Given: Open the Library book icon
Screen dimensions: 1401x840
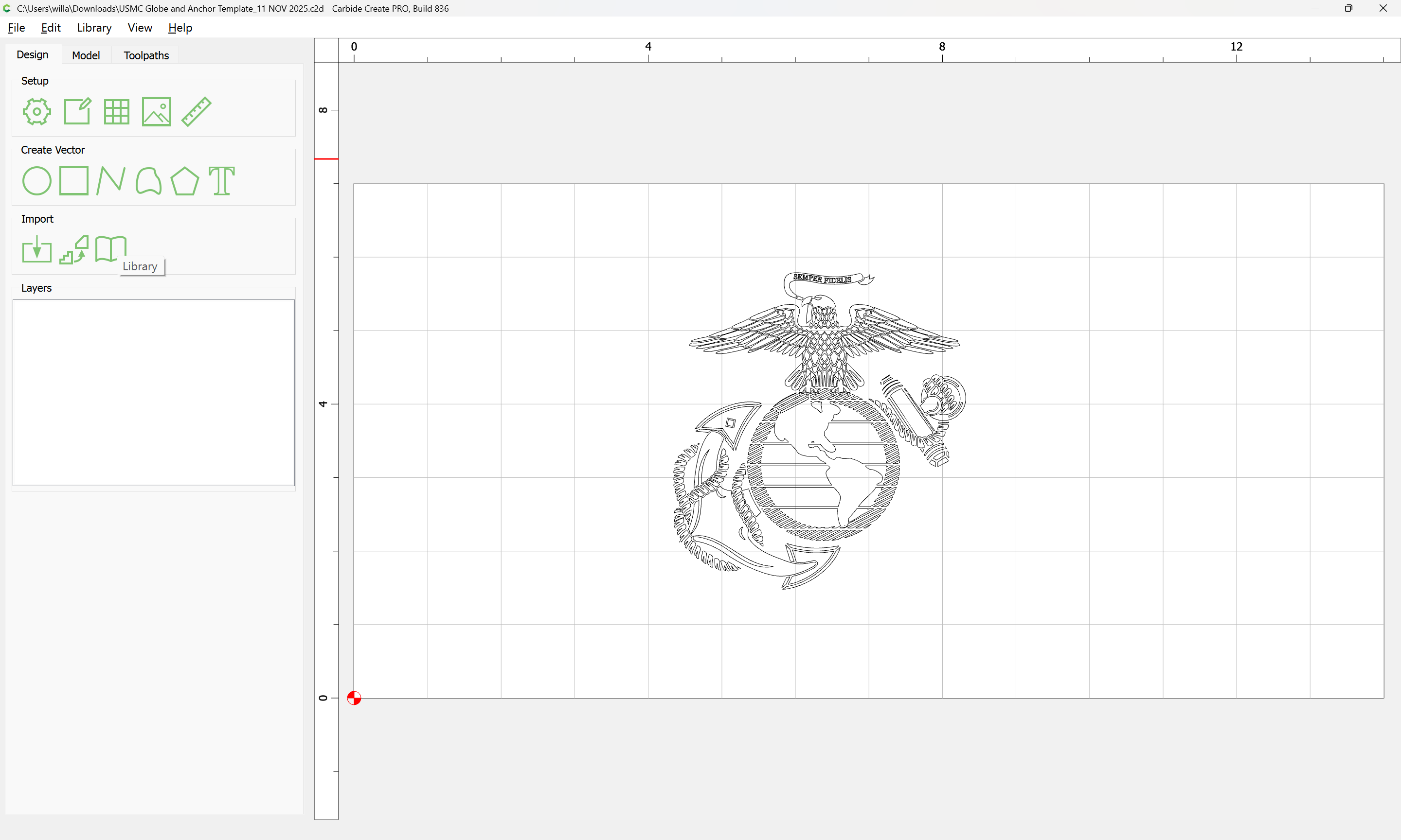Looking at the screenshot, I should pyautogui.click(x=110, y=248).
